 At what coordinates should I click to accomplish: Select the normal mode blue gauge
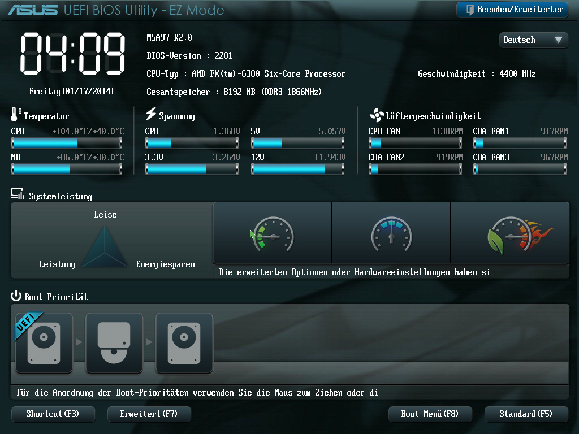tap(391, 233)
